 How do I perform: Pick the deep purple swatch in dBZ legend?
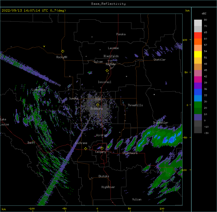click(198, 86)
